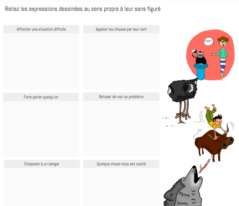Click the 'CHAT !' speech bubble
The image size is (239, 206).
tap(209, 42)
